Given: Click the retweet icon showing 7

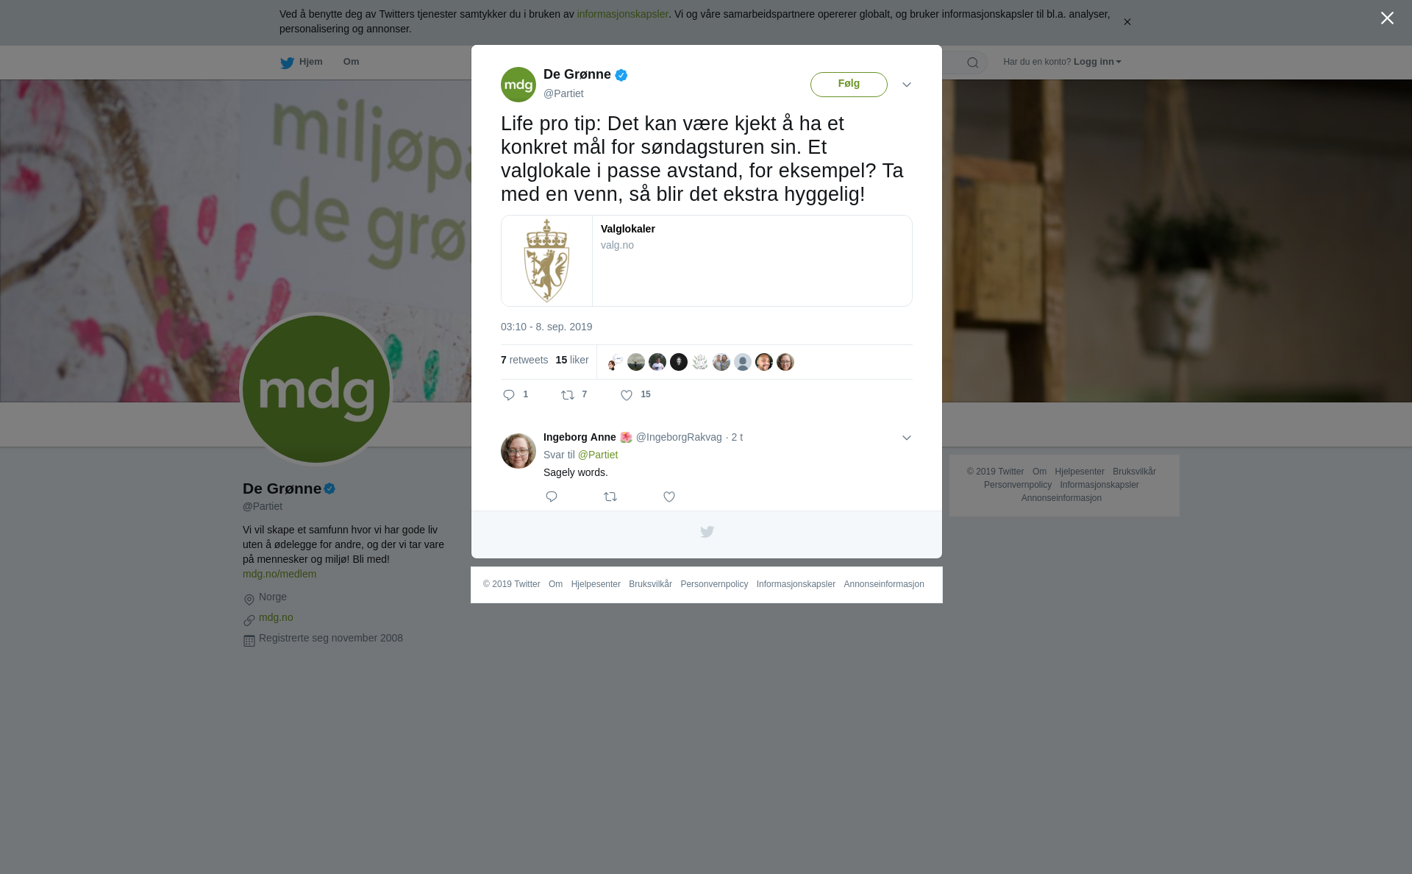Looking at the screenshot, I should [568, 395].
